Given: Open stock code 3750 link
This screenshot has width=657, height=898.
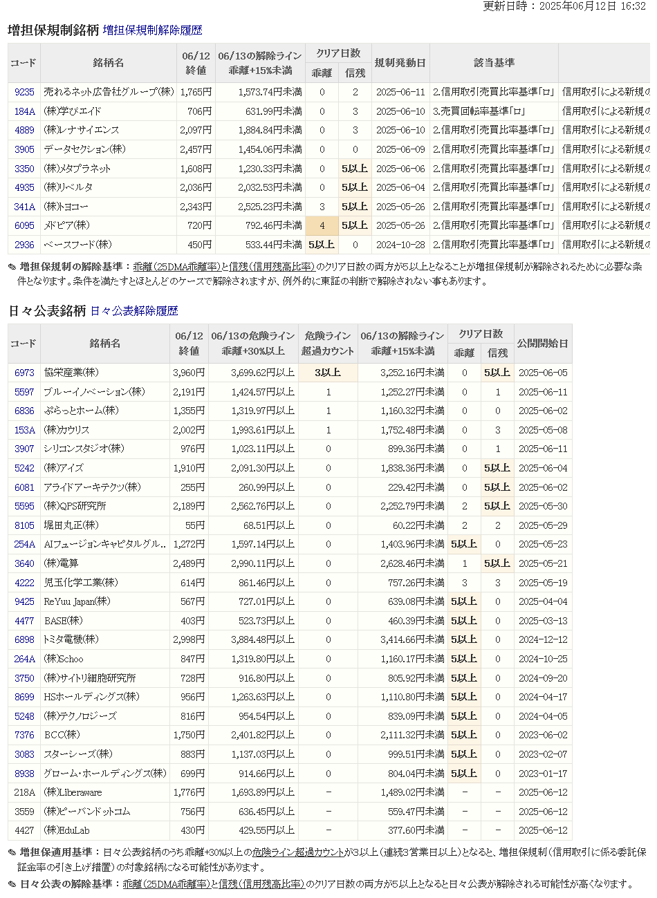Looking at the screenshot, I should click(24, 678).
